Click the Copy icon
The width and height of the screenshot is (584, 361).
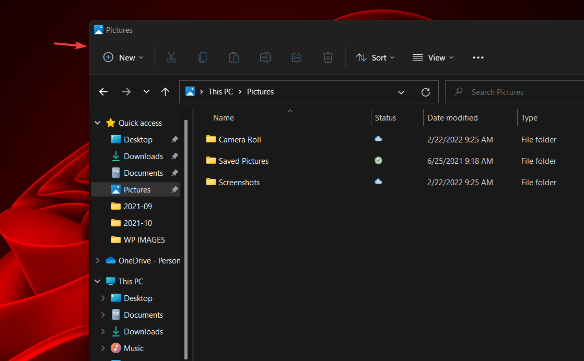(203, 57)
